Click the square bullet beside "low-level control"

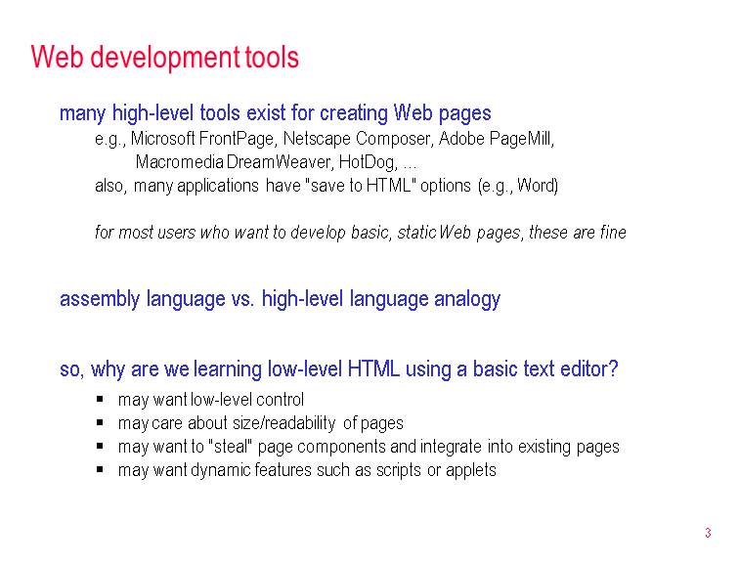click(101, 400)
